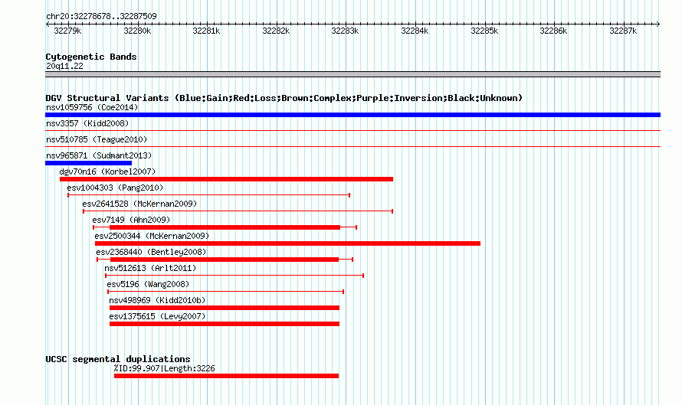Click the 20q11.22 cytogenetic band bar

click(352, 74)
